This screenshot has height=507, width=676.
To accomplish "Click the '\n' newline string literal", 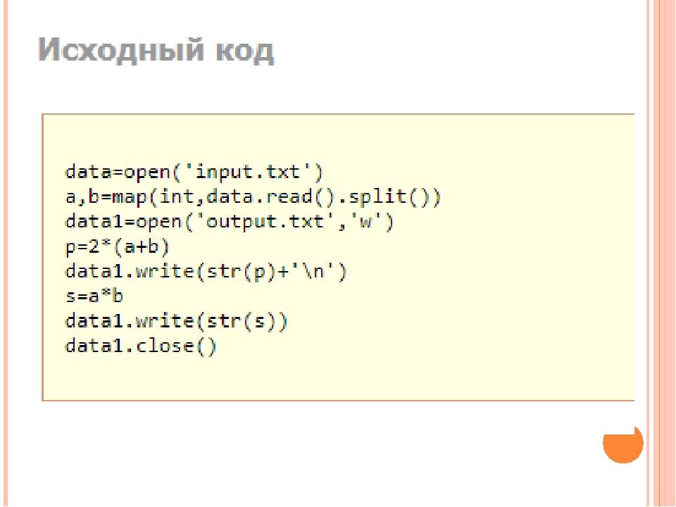I will [x=327, y=272].
